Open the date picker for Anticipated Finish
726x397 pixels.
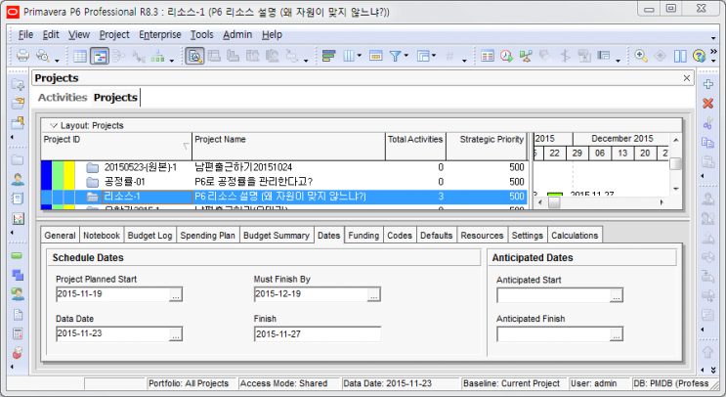[x=617, y=334]
